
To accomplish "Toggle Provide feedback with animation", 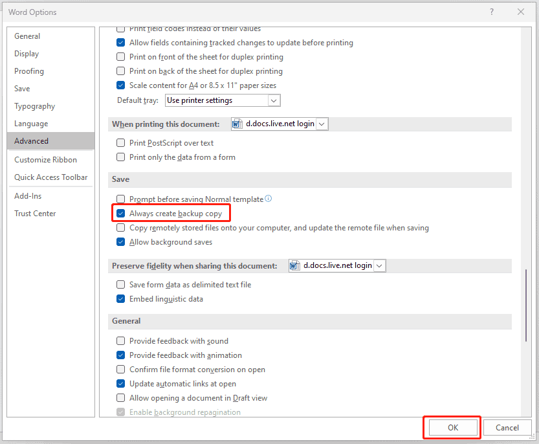I will 120,355.
